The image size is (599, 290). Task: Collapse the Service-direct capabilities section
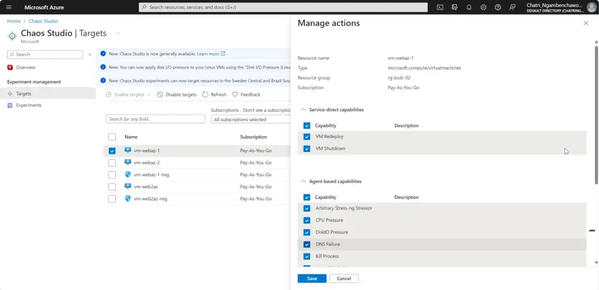(304, 109)
